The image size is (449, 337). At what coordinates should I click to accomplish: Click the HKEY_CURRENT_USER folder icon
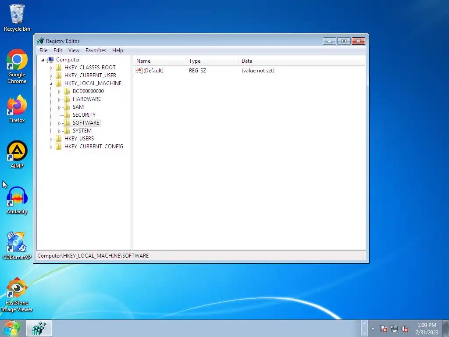(59, 75)
